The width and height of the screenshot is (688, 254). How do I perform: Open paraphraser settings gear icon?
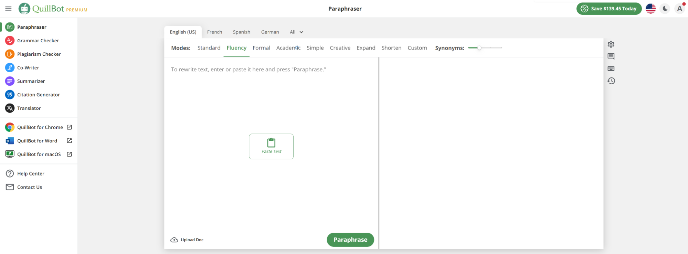pyautogui.click(x=611, y=44)
